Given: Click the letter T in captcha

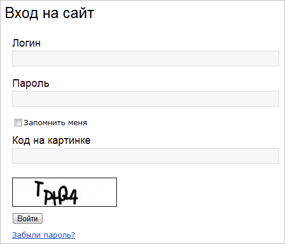Looking at the screenshot, I should click(39, 189).
